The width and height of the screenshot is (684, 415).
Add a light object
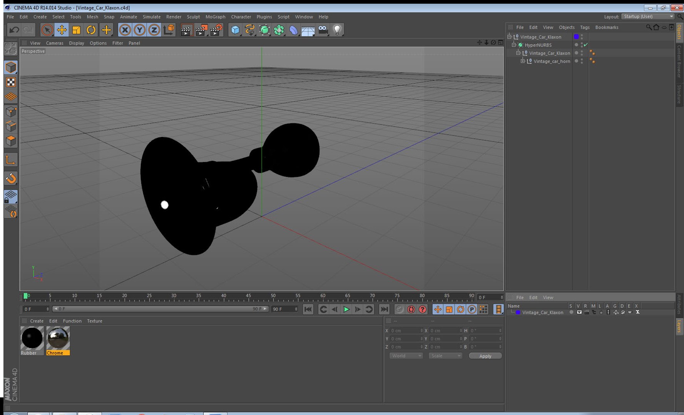[337, 30]
